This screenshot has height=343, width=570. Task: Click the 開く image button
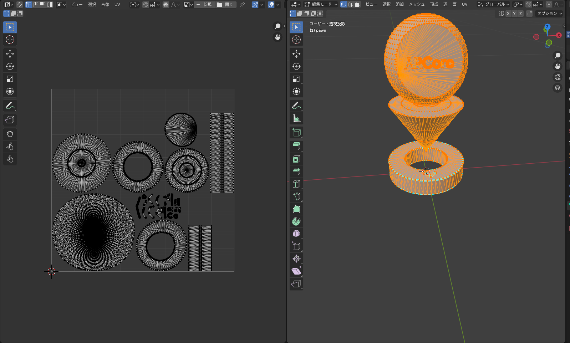(225, 5)
